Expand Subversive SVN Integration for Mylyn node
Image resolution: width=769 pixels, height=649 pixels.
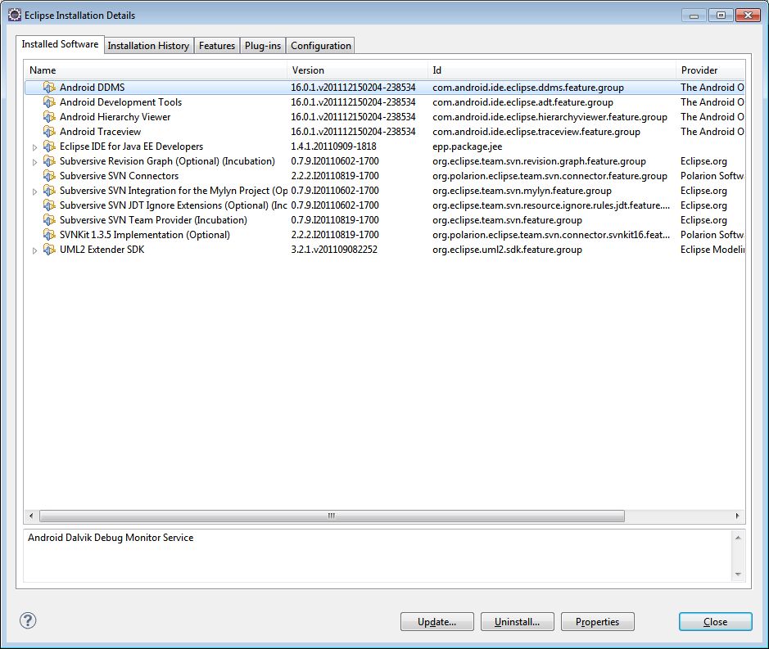[34, 192]
